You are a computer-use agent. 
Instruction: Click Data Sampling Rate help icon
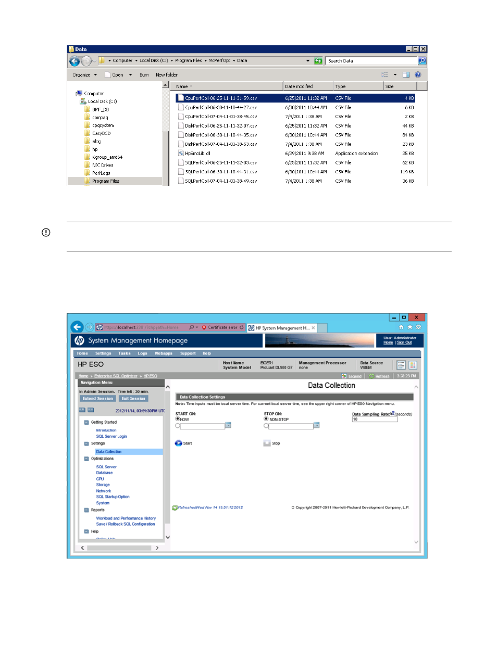392,413
